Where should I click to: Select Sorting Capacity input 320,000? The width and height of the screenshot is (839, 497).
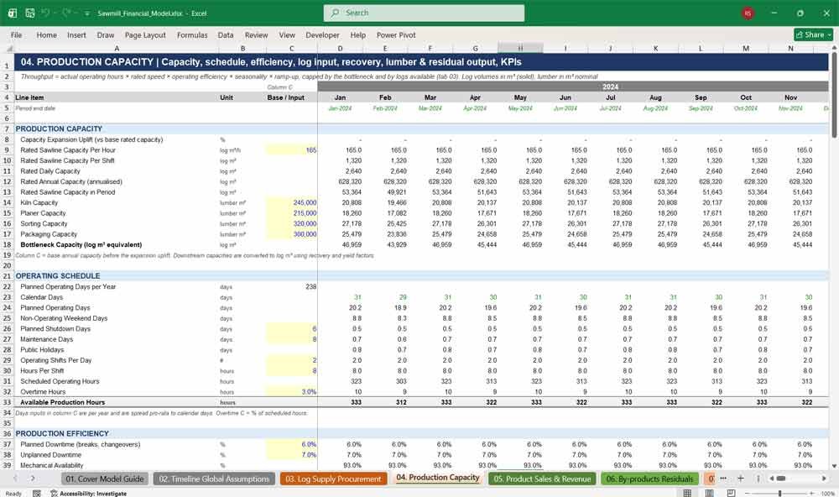coord(292,224)
